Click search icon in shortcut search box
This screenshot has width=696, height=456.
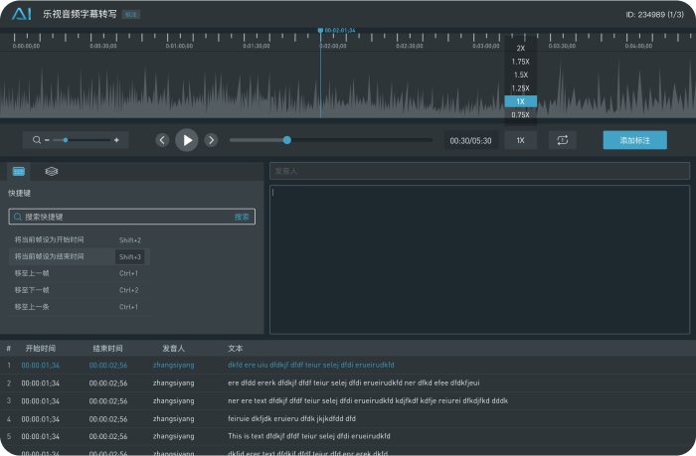pyautogui.click(x=18, y=217)
